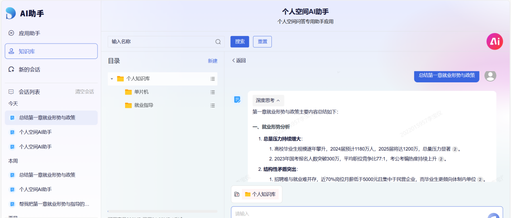The width and height of the screenshot is (511, 218).
Task: Click the AI助手 logo in sidebar
Action: (11, 13)
